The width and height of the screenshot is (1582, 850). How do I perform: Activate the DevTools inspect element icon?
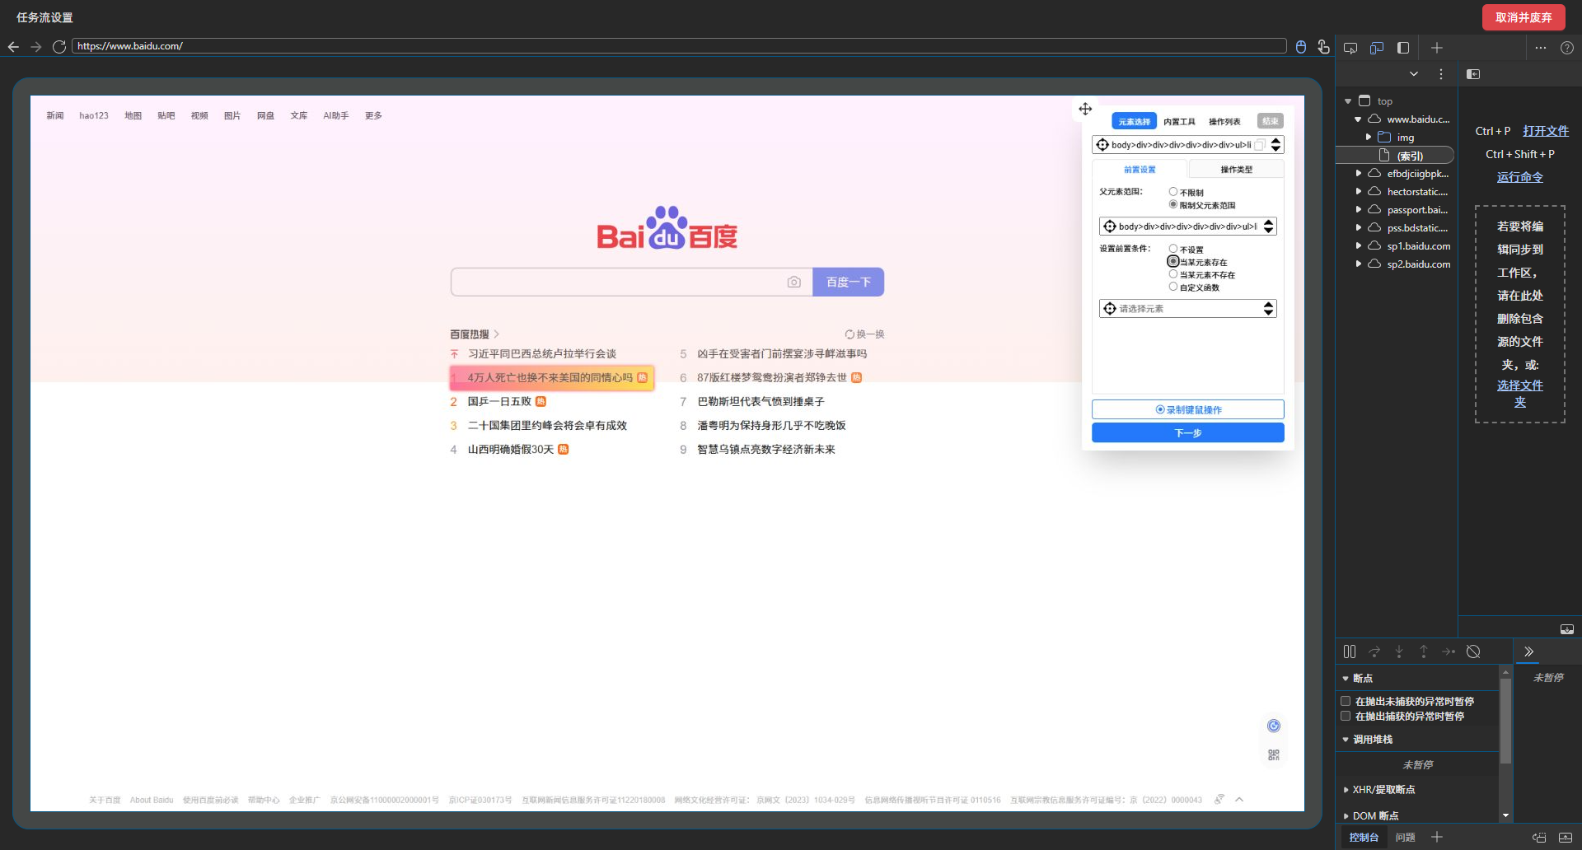(x=1350, y=48)
